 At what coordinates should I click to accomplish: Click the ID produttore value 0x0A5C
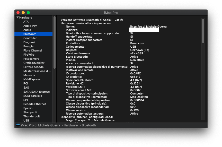tap(136, 73)
